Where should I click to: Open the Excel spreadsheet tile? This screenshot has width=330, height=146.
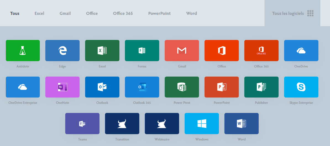click(102, 51)
